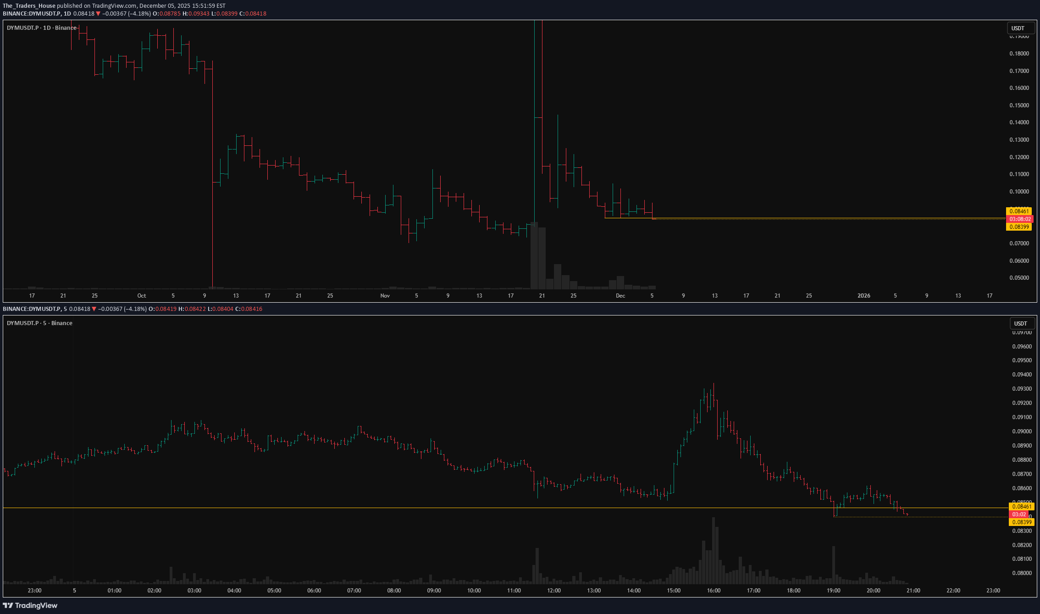Click 16:00 on 5-minute time axis

coord(714,591)
